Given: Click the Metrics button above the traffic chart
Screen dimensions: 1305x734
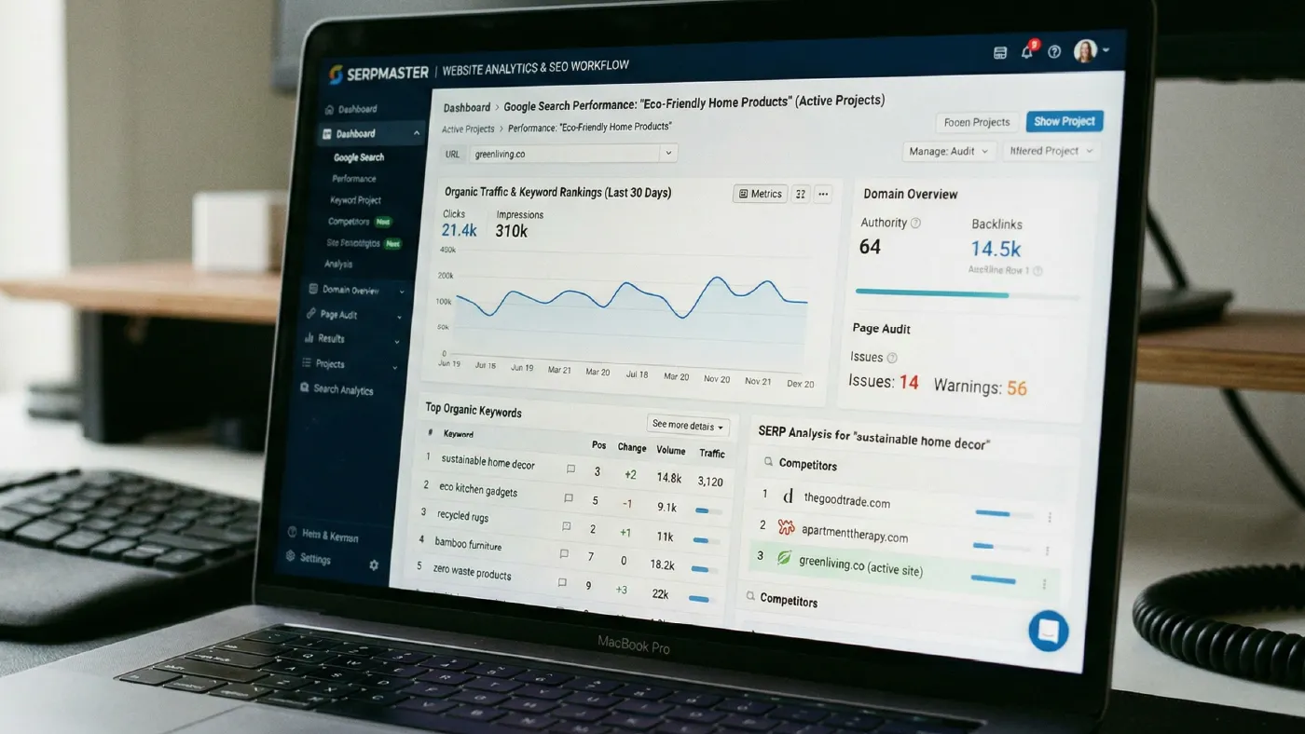Looking at the screenshot, I should click(x=759, y=194).
